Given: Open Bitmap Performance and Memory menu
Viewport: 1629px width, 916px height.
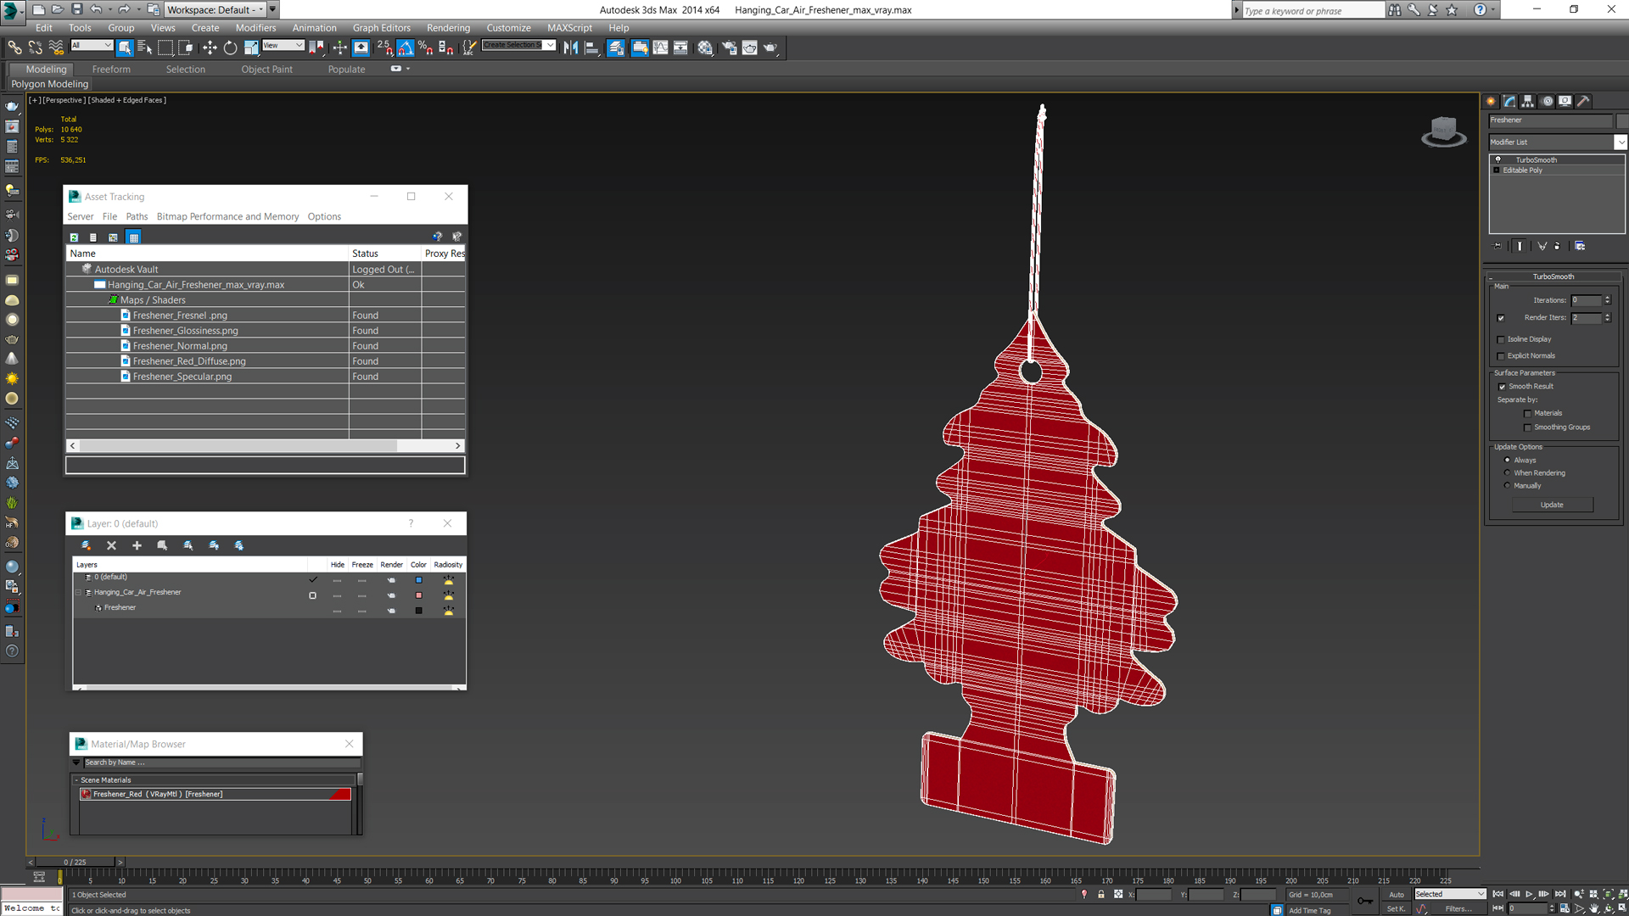Looking at the screenshot, I should pyautogui.click(x=227, y=216).
